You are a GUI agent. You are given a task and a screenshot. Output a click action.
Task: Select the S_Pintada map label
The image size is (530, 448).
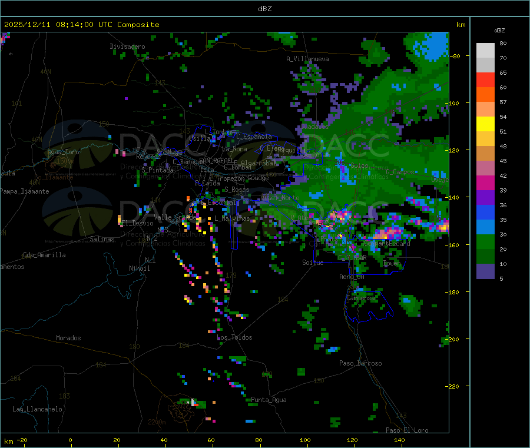[x=157, y=170]
